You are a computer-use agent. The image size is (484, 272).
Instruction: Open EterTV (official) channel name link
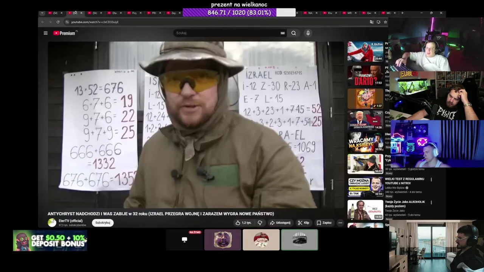tap(70, 221)
